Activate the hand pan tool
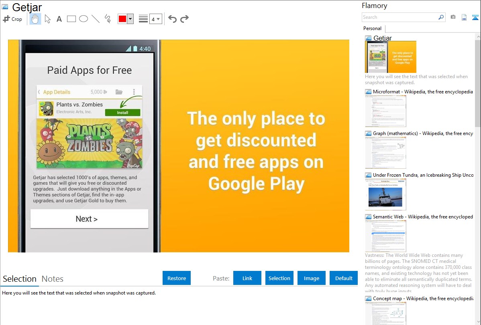 35,19
